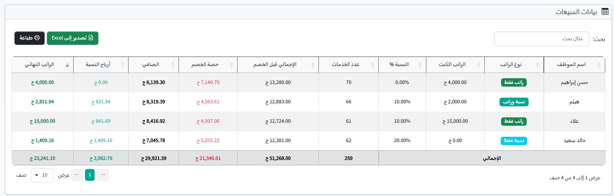Image resolution: width=614 pixels, height=196 pixels.
Task: Click the sales data table icon
Action: [605, 12]
